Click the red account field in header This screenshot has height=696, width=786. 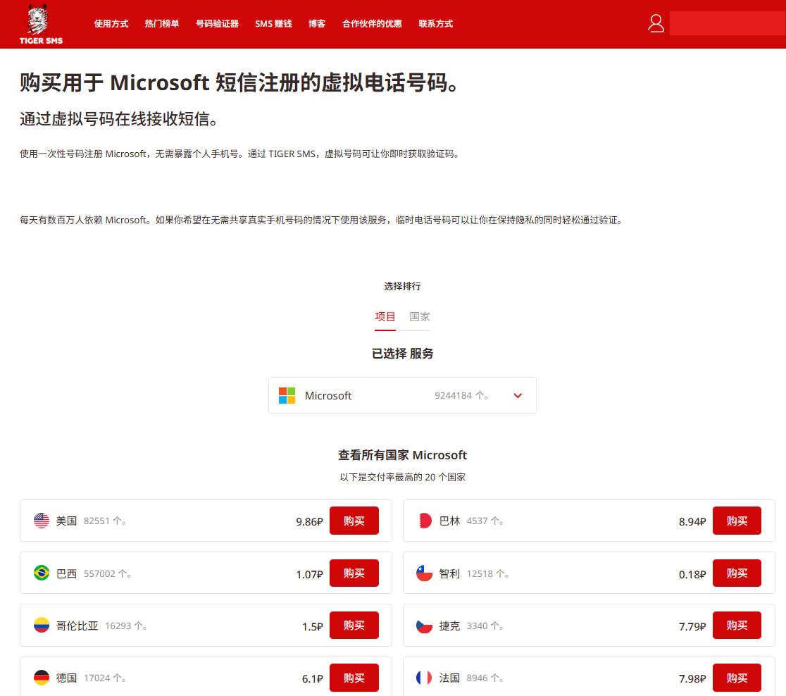728,23
